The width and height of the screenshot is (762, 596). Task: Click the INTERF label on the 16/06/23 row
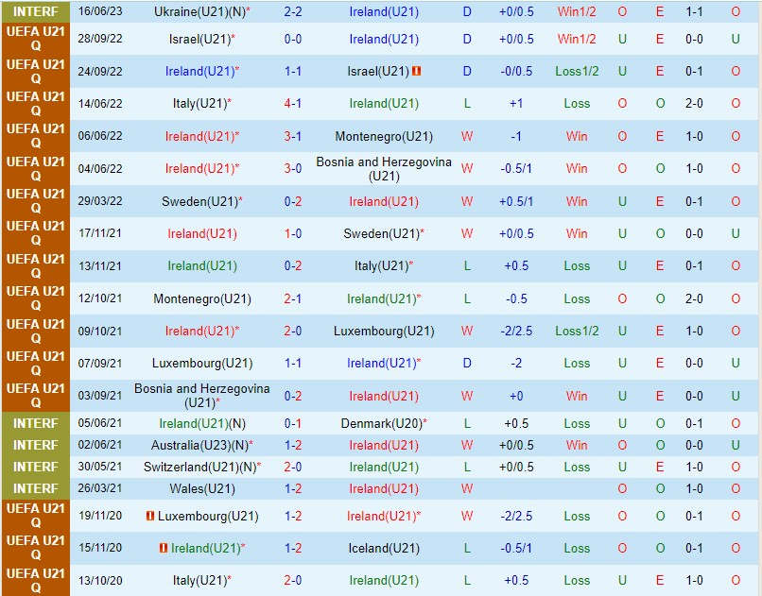click(35, 12)
